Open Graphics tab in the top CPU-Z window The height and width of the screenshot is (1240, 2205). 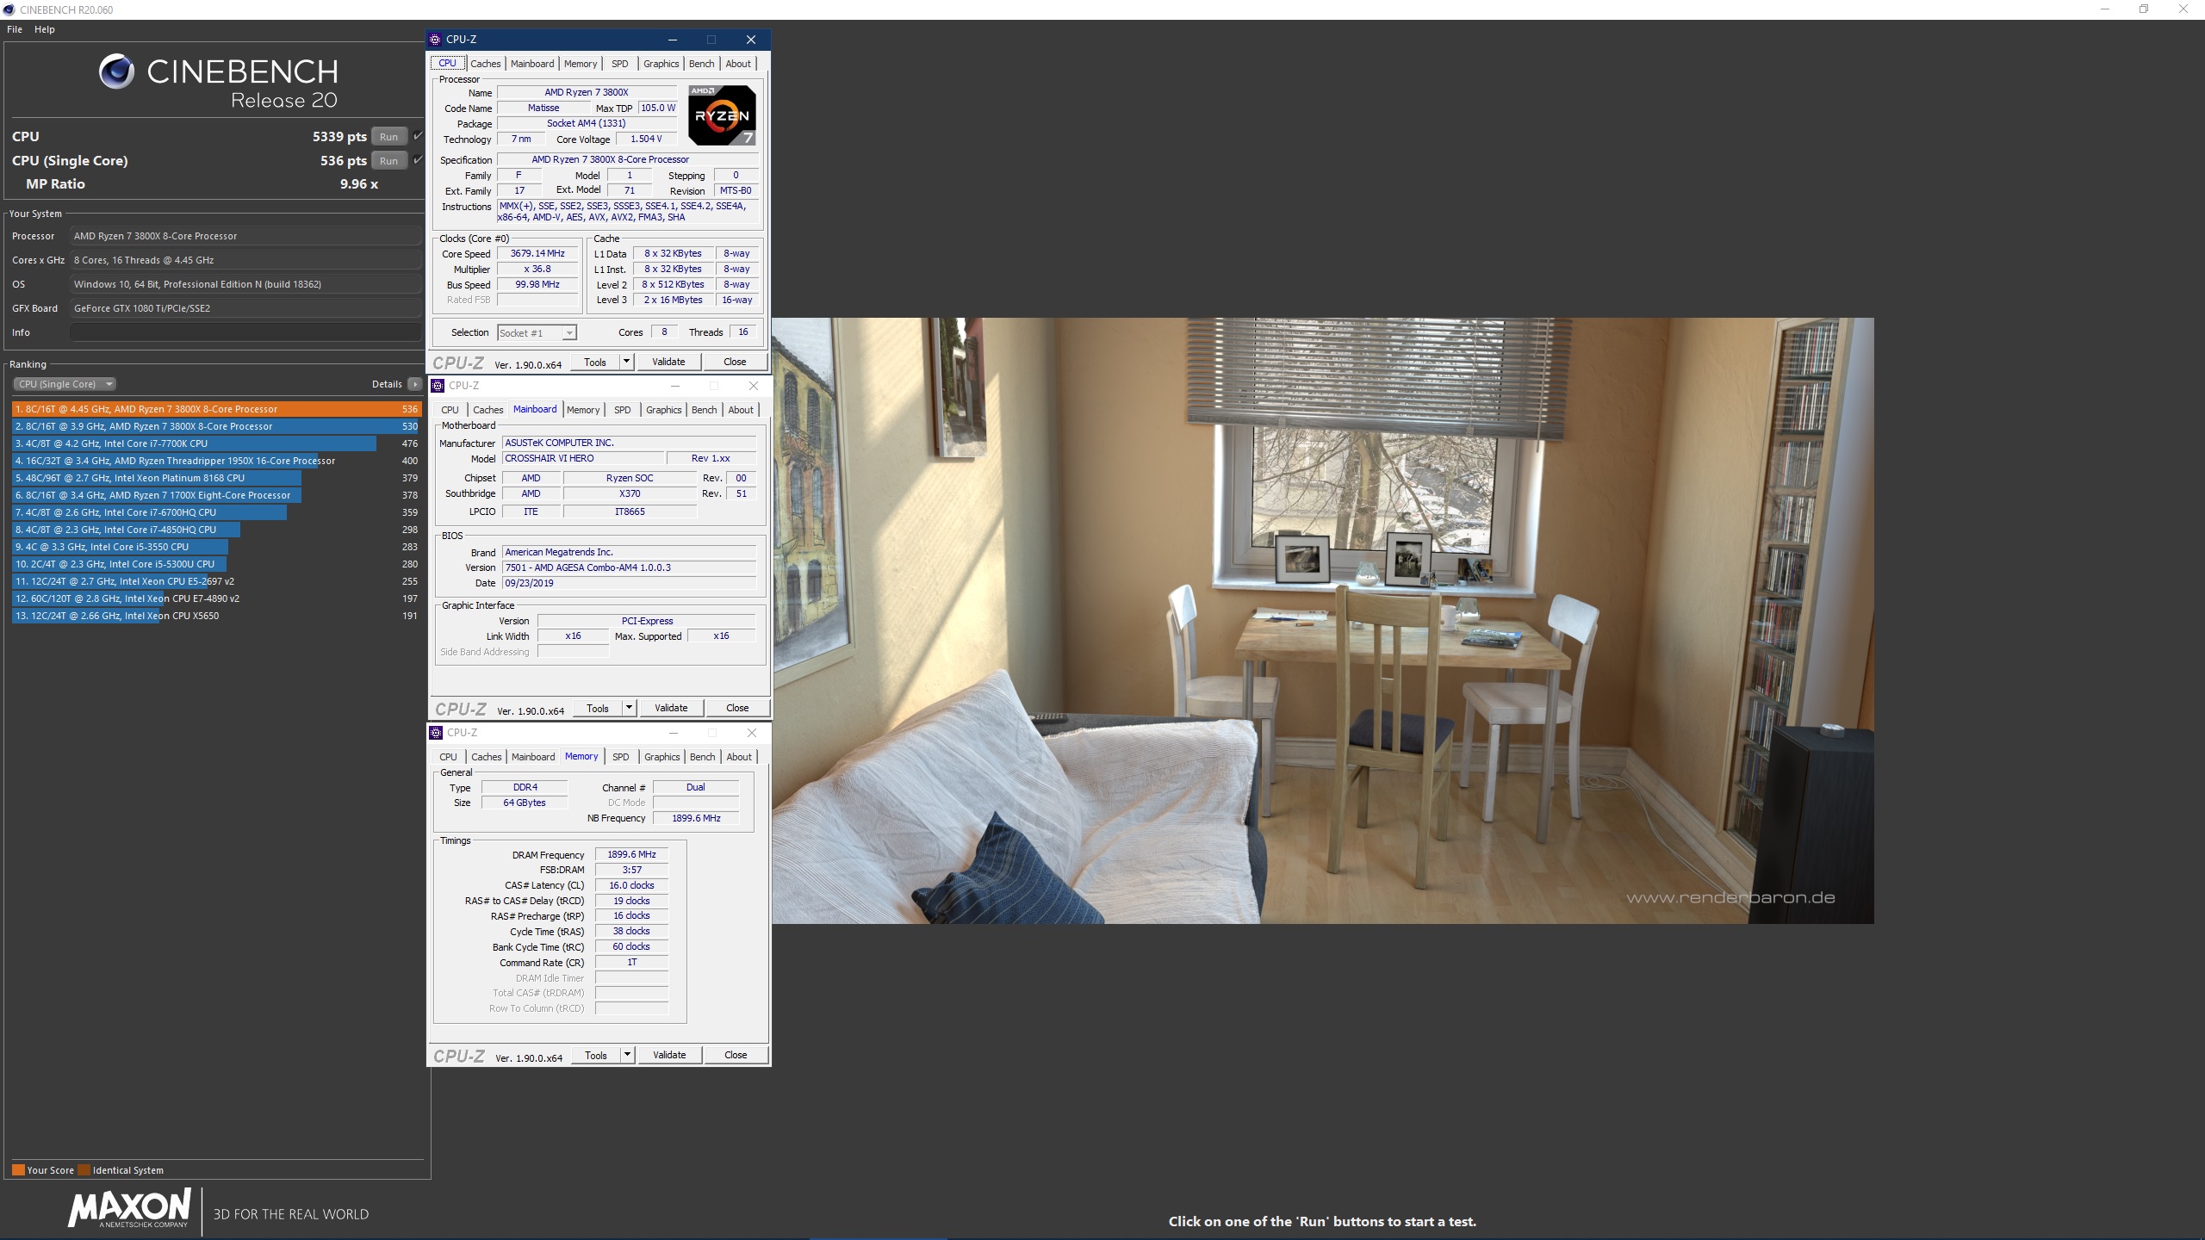point(661,64)
